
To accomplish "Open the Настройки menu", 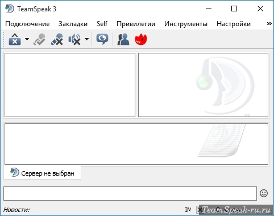I will click(234, 24).
